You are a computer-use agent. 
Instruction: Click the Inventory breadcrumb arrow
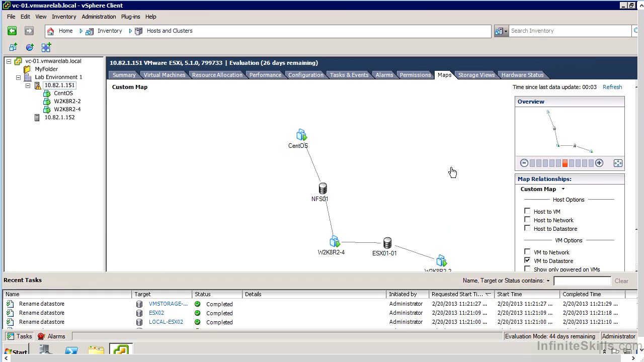point(82,31)
